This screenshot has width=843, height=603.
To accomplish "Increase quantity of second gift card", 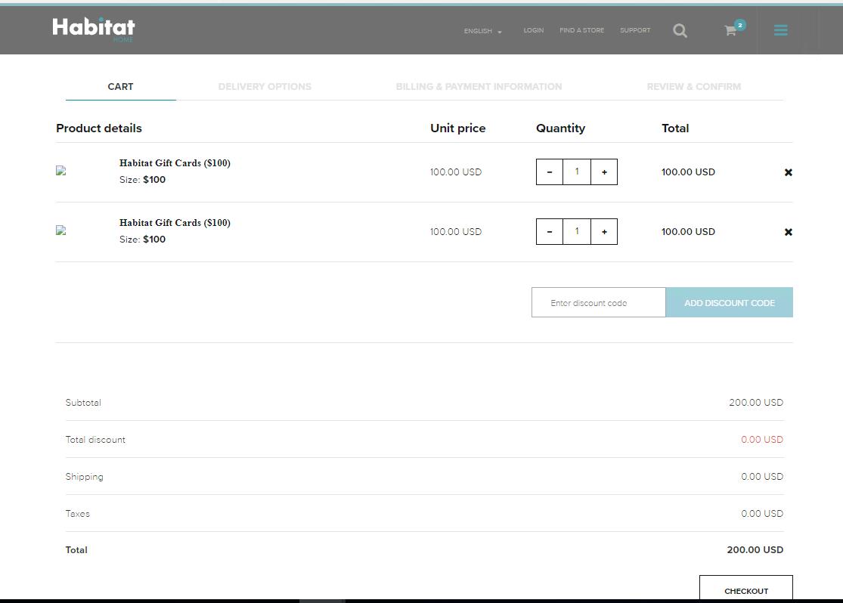I will (604, 232).
